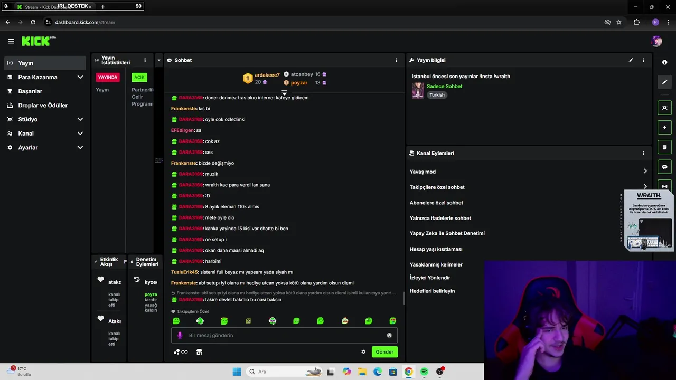This screenshot has width=676, height=380.
Task: Open the hamburger navigation menu
Action: (x=11, y=41)
